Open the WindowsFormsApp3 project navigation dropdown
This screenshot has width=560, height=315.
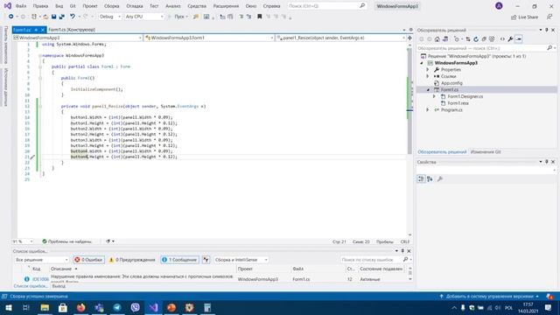coord(78,38)
